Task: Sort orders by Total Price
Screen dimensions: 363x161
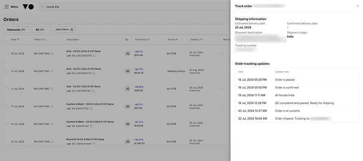Action: pyautogui.click(x=142, y=39)
